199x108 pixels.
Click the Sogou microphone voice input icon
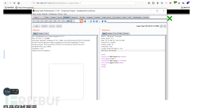[94, 21]
